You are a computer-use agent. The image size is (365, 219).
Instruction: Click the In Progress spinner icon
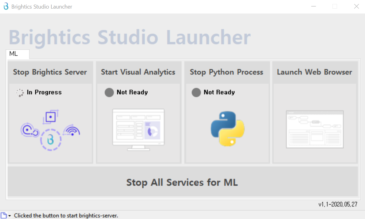click(x=20, y=93)
